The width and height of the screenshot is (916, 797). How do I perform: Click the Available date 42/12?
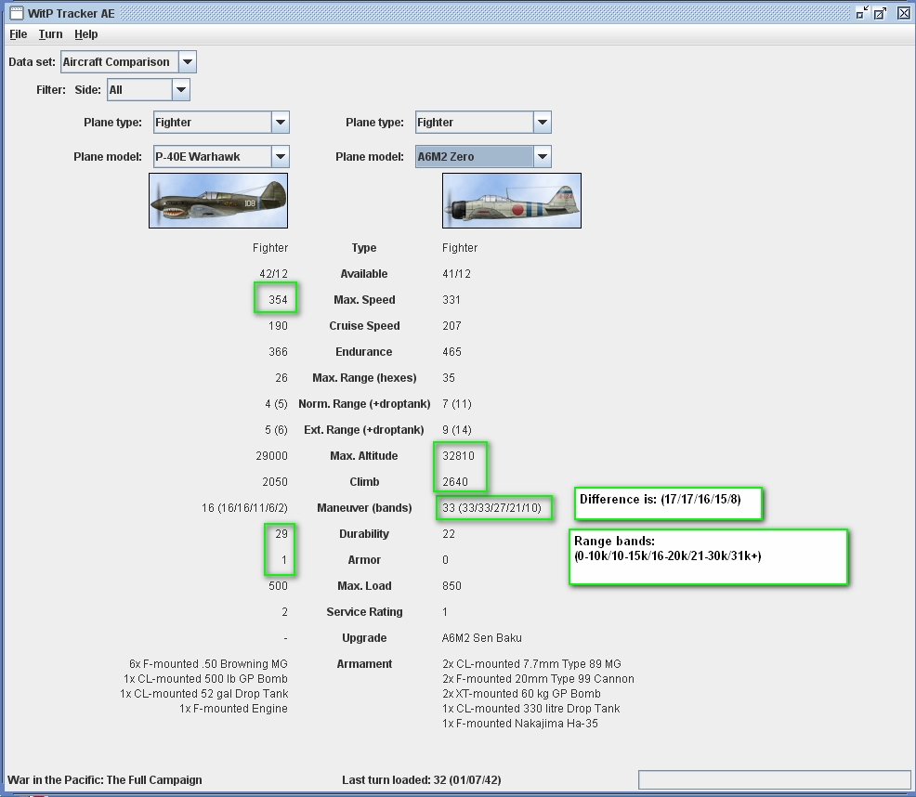point(274,273)
